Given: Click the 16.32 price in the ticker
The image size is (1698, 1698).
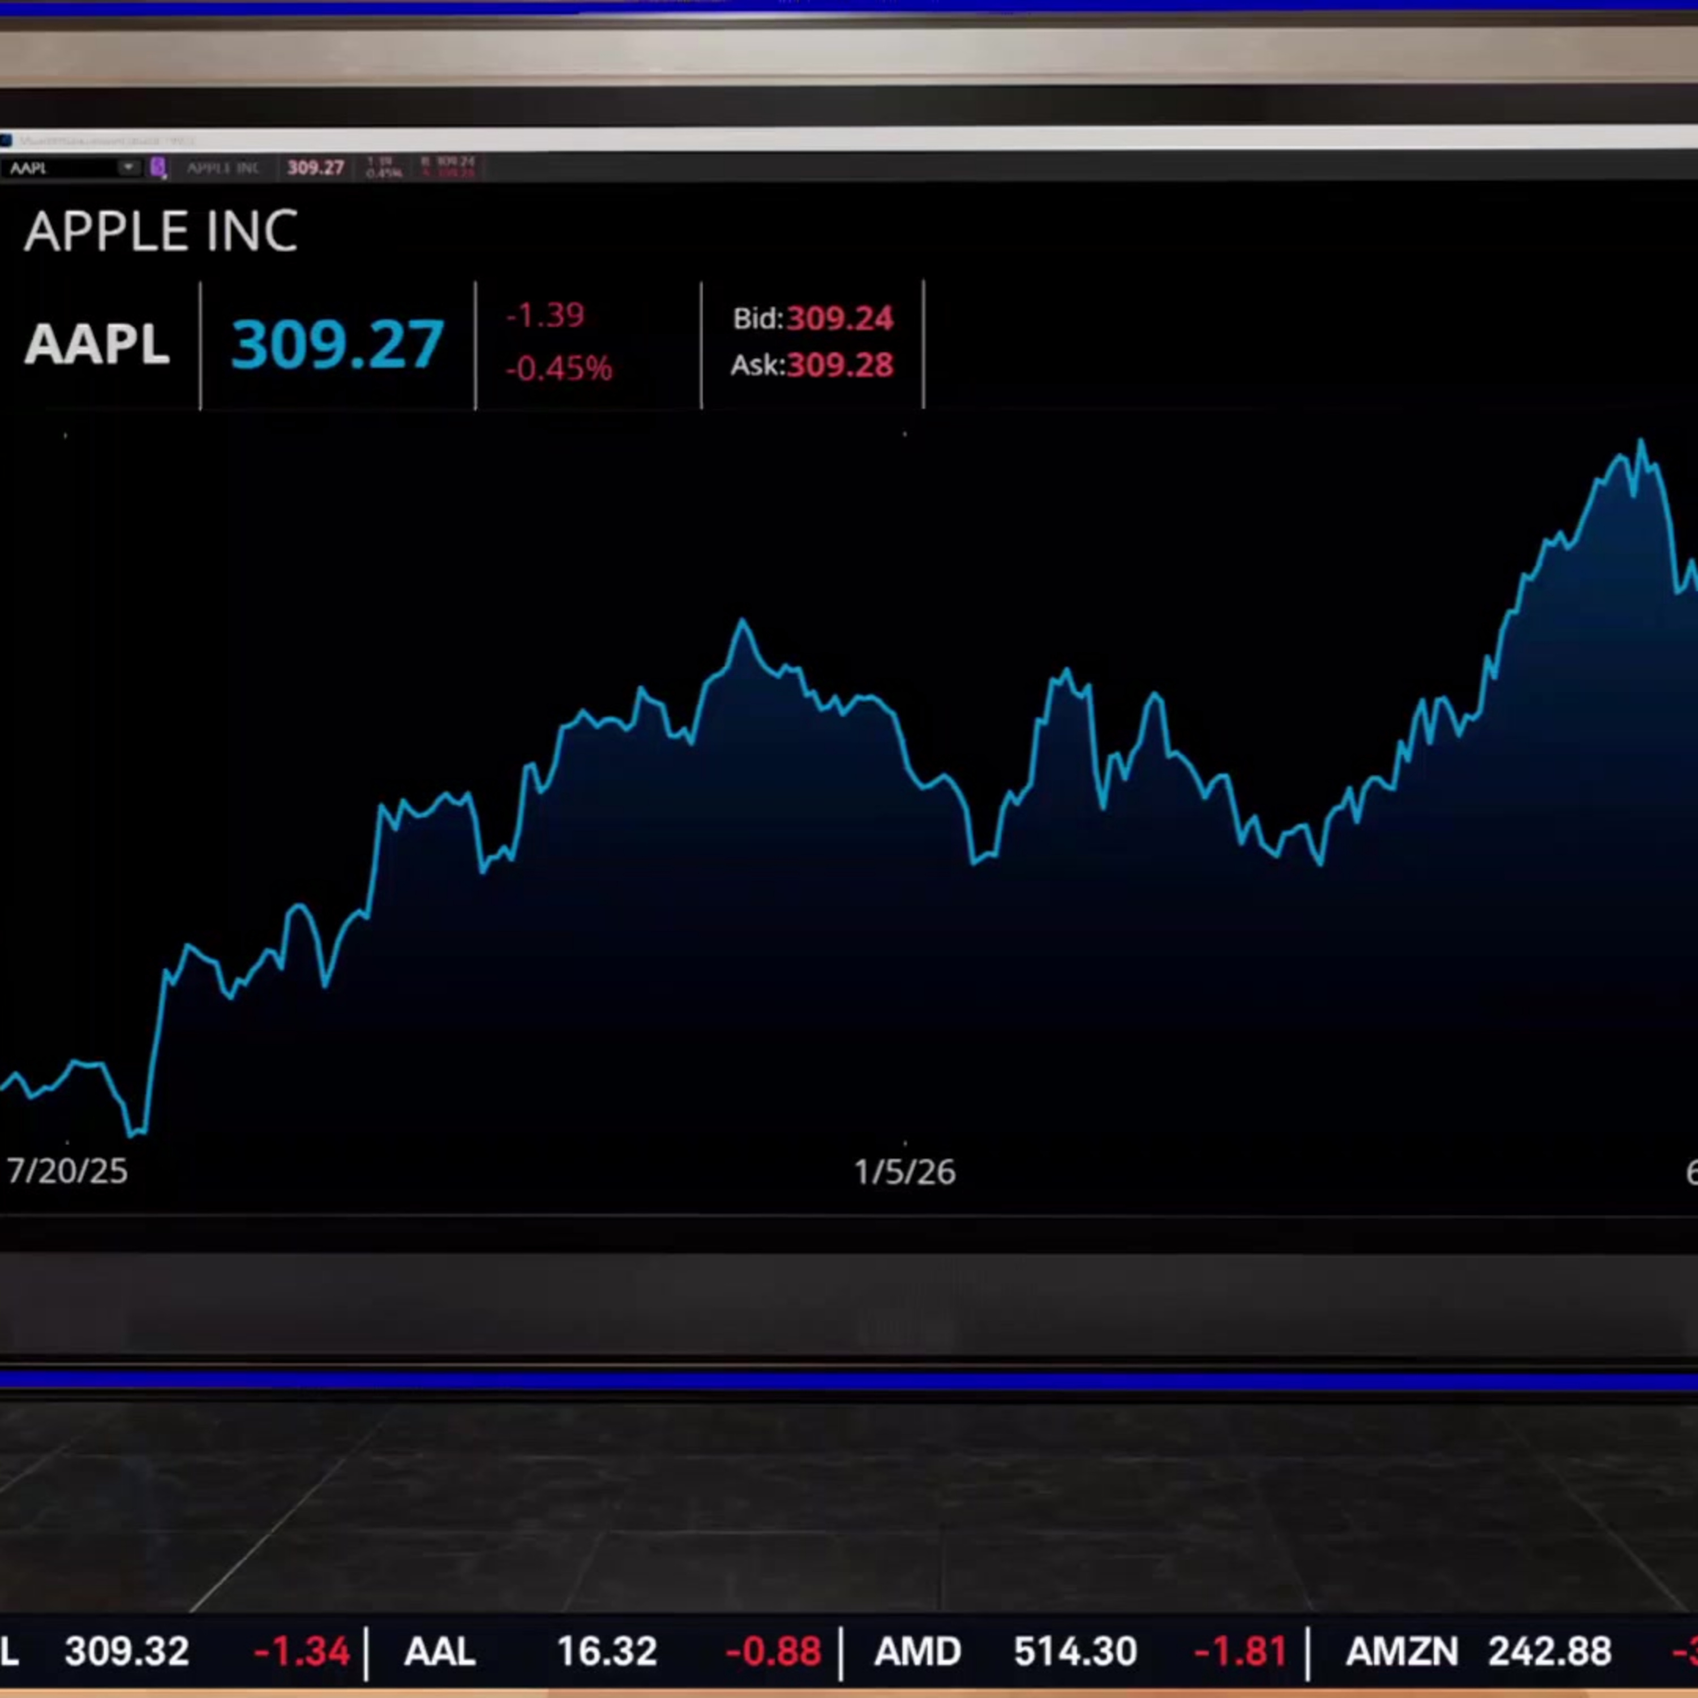Looking at the screenshot, I should point(607,1652).
